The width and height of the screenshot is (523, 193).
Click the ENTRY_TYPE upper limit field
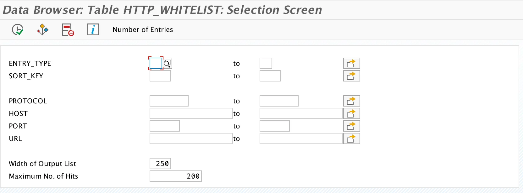pyautogui.click(x=266, y=64)
